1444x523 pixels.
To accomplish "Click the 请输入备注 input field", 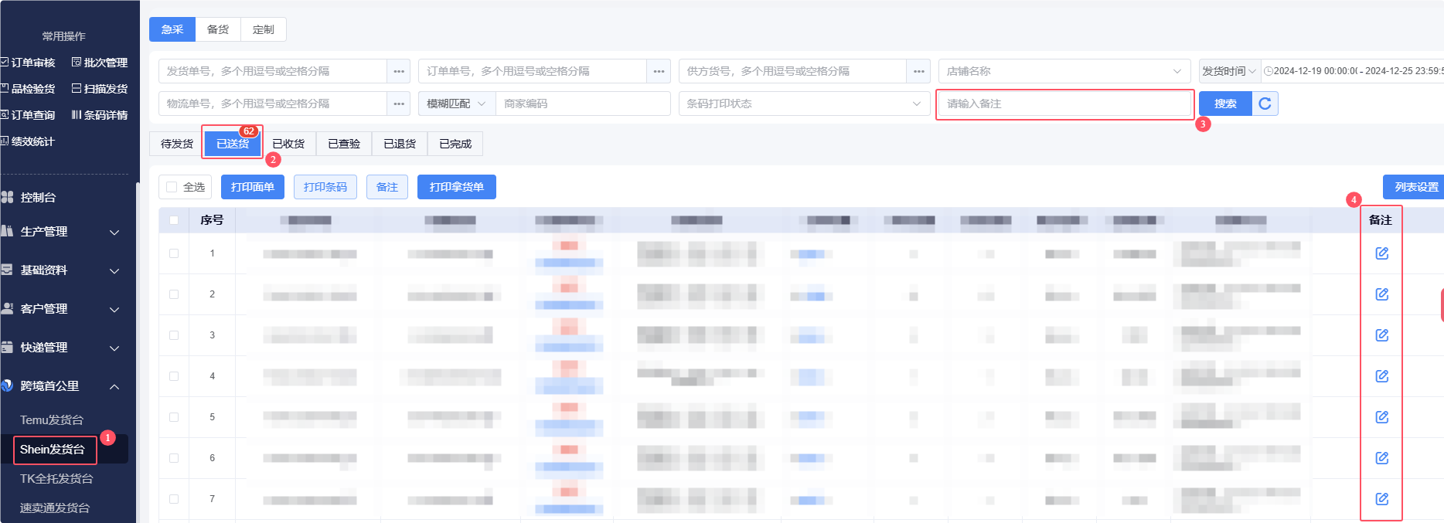I will pos(1064,104).
